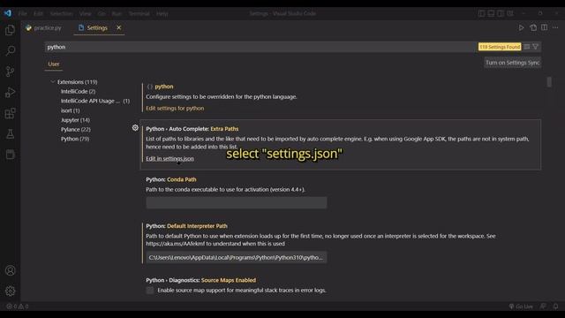Image resolution: width=565 pixels, height=318 pixels.
Task: Toggle secondary side bar layout icon
Action: [x=501, y=13]
